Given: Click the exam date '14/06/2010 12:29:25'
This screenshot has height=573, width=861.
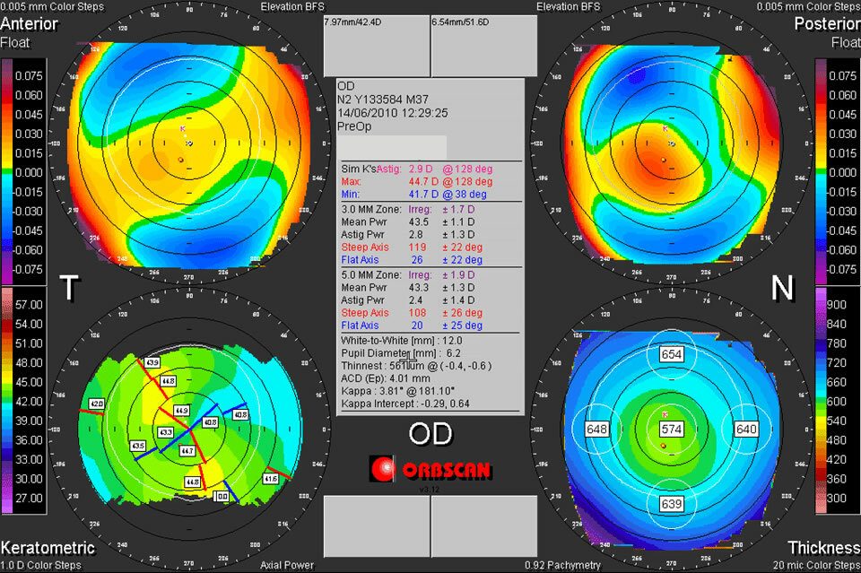Looking at the screenshot, I should coord(393,113).
